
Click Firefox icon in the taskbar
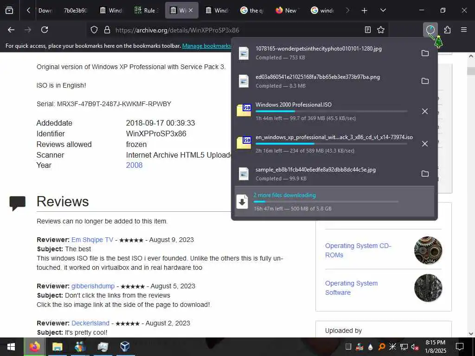(x=34, y=347)
